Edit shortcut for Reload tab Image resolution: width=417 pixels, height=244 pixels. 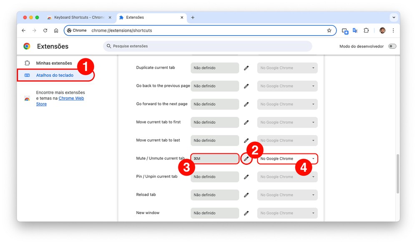click(246, 195)
